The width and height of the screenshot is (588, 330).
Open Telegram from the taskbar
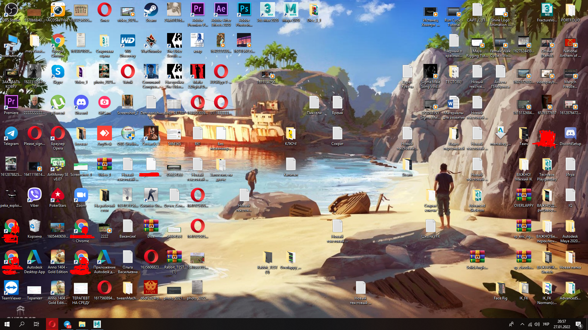(67, 324)
